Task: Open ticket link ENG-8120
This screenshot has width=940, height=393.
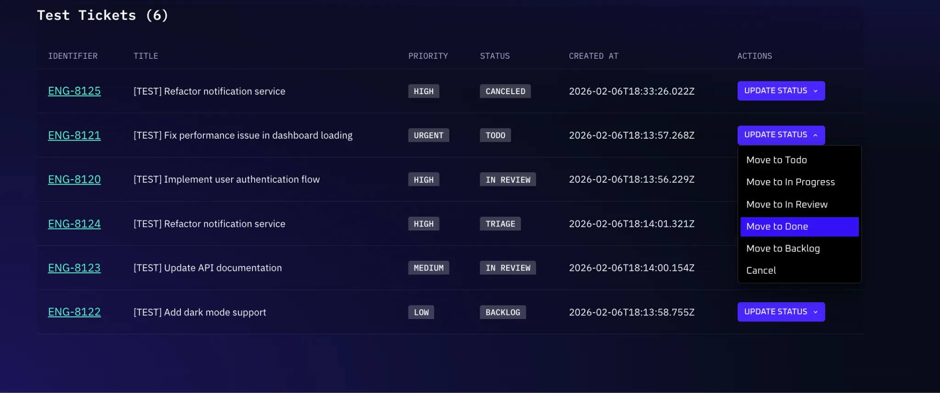Action: (x=74, y=179)
